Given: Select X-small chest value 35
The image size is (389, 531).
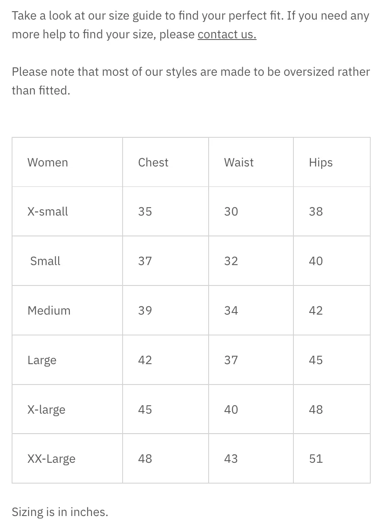Looking at the screenshot, I should pos(145,211).
